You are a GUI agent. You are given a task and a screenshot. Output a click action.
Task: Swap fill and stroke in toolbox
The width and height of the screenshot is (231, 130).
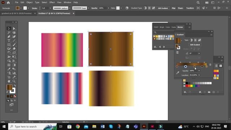[x=15, y=86]
